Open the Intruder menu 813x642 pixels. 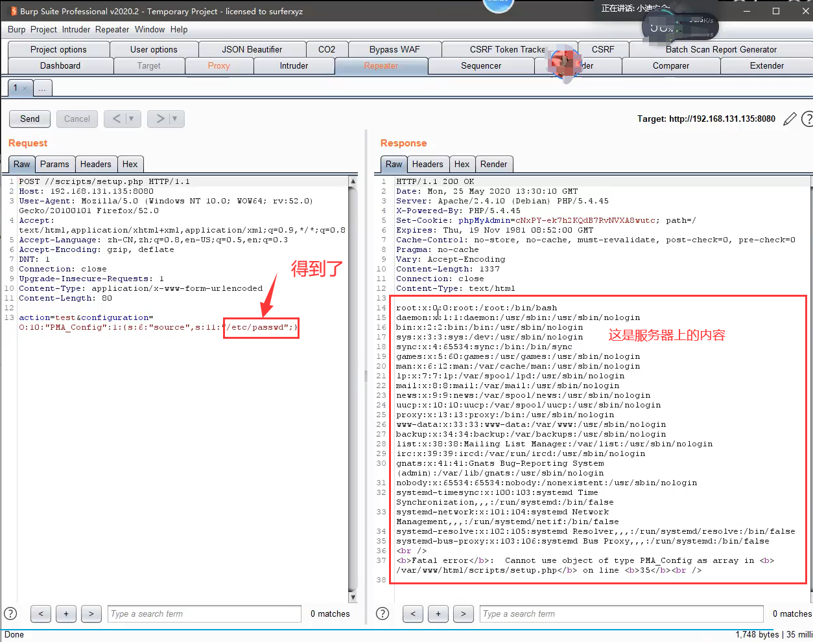tap(77, 29)
